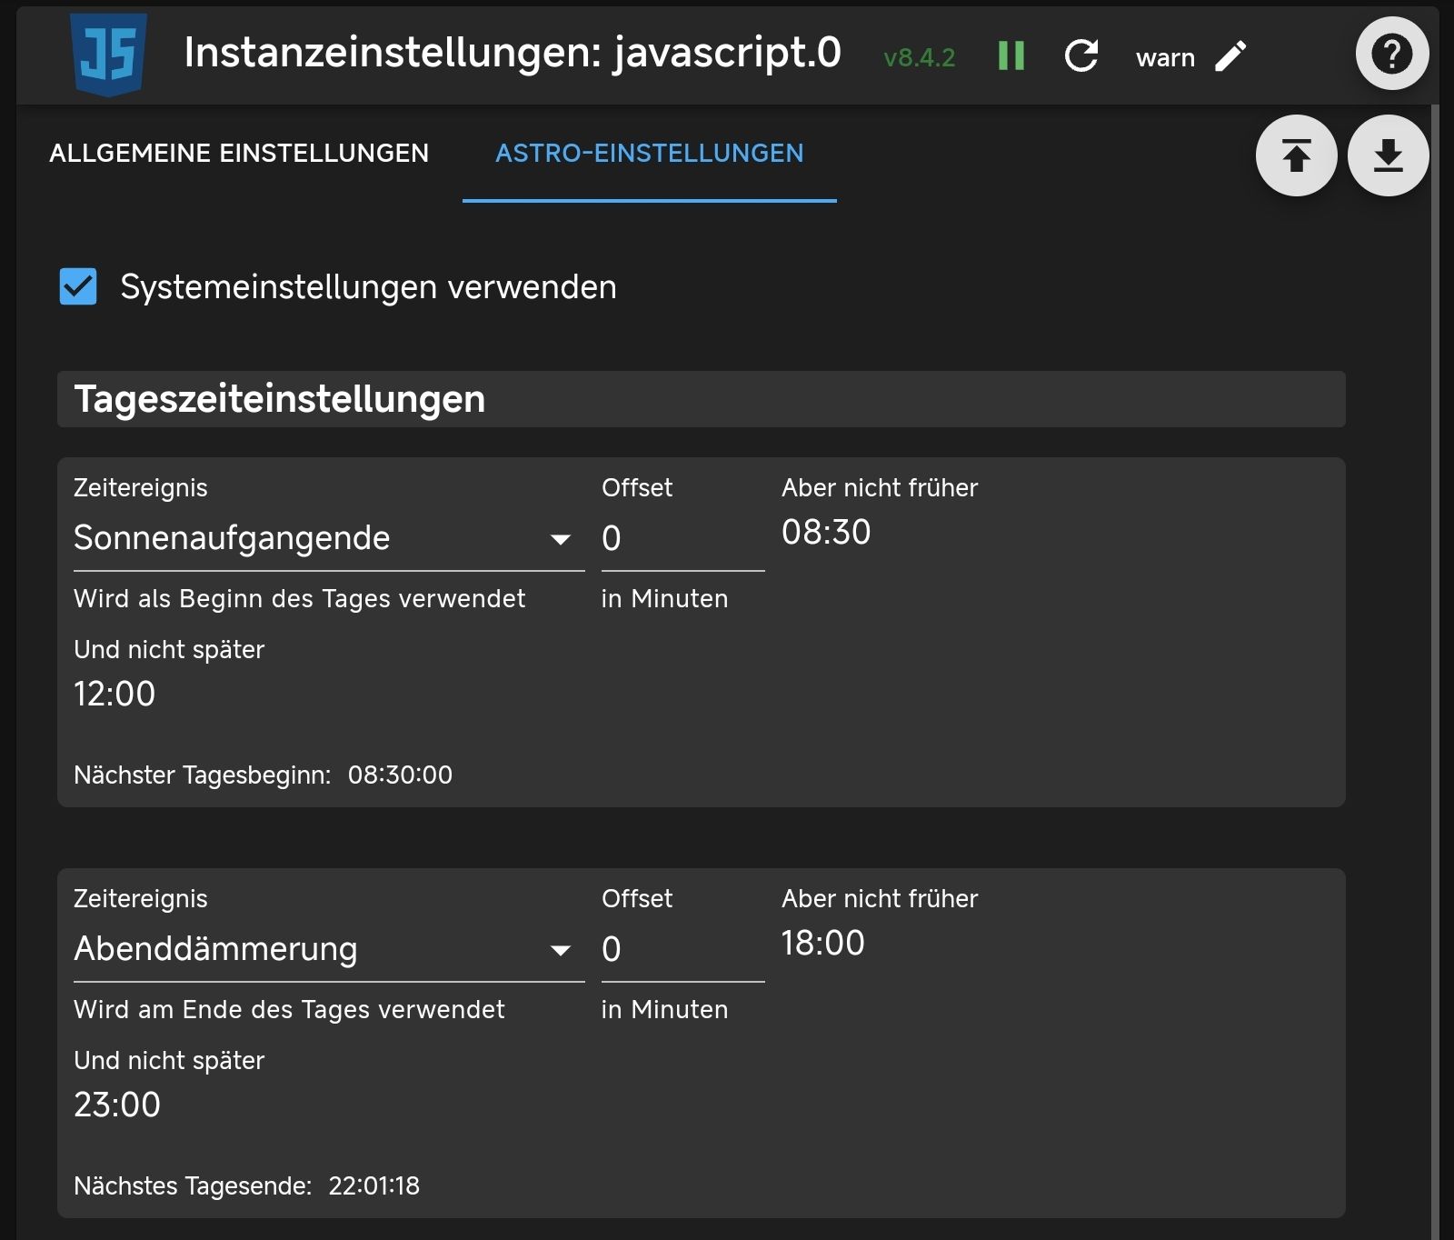This screenshot has width=1454, height=1240.
Task: Click the v8.4.2 version label
Action: point(919,58)
